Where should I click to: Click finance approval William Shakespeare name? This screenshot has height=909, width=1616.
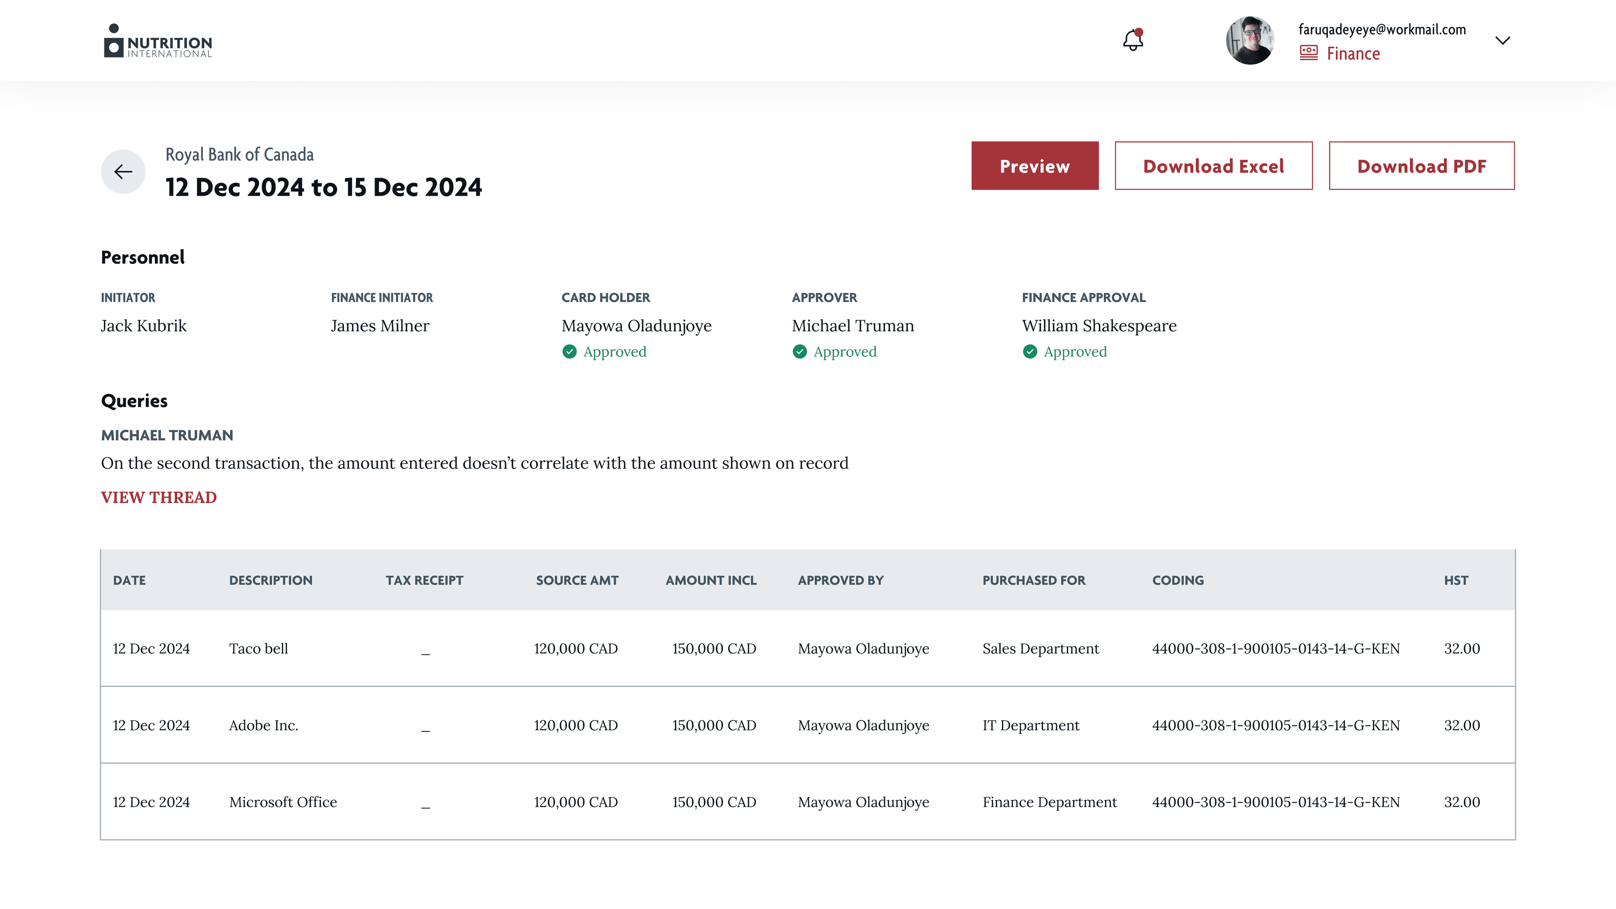[x=1099, y=326]
